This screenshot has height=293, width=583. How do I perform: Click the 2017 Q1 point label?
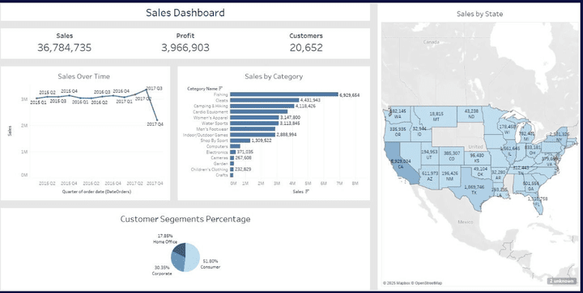[x=124, y=101]
